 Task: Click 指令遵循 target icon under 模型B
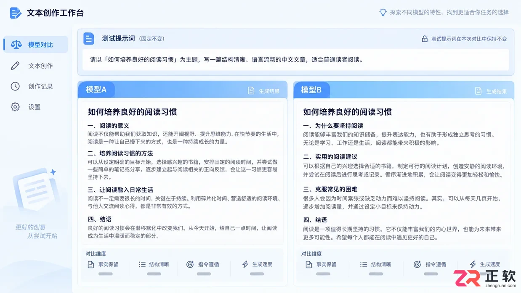tap(417, 264)
